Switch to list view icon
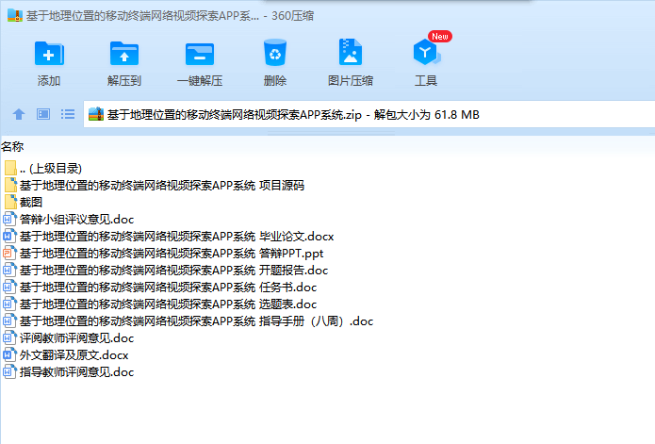This screenshot has height=444, width=655. (68, 114)
